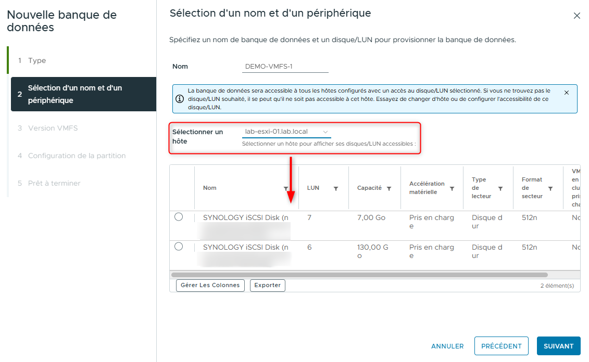Filter the Accélération matérielle column
The image size is (589, 362).
[452, 188]
